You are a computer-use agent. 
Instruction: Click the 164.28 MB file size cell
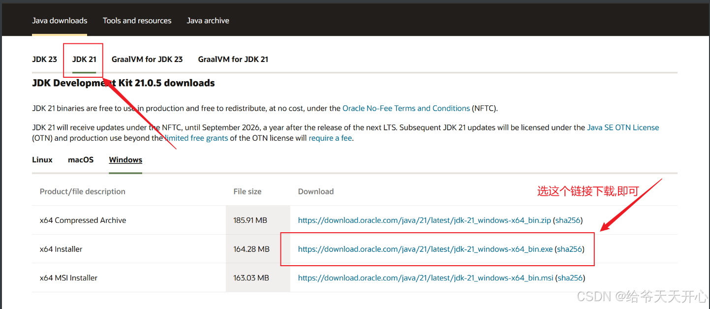tap(258, 249)
